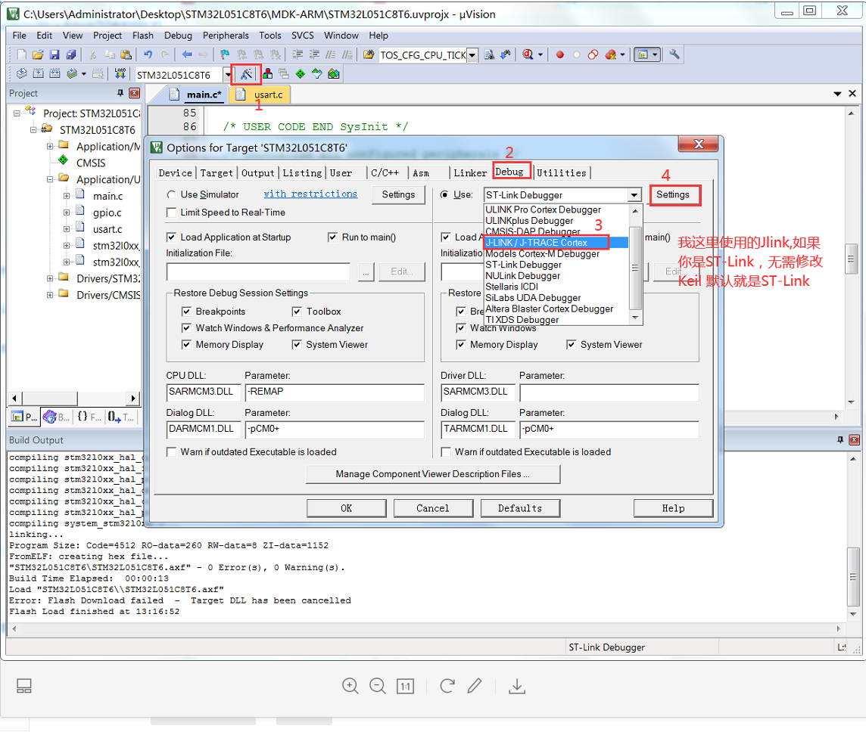
Task: Insert a breakpoint with red dot icon
Action: [x=559, y=54]
